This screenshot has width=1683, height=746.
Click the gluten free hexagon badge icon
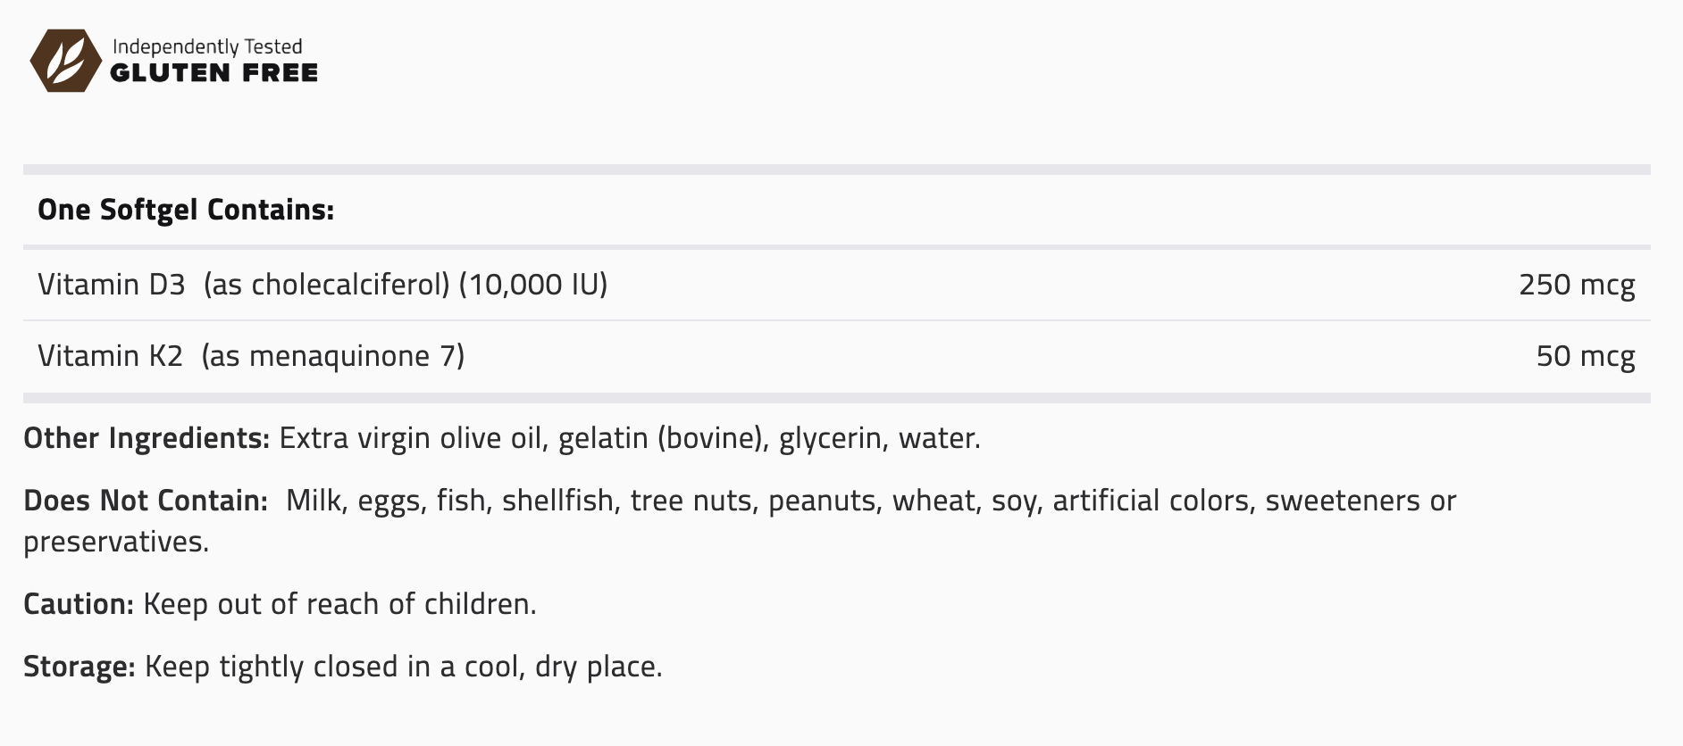coord(65,61)
